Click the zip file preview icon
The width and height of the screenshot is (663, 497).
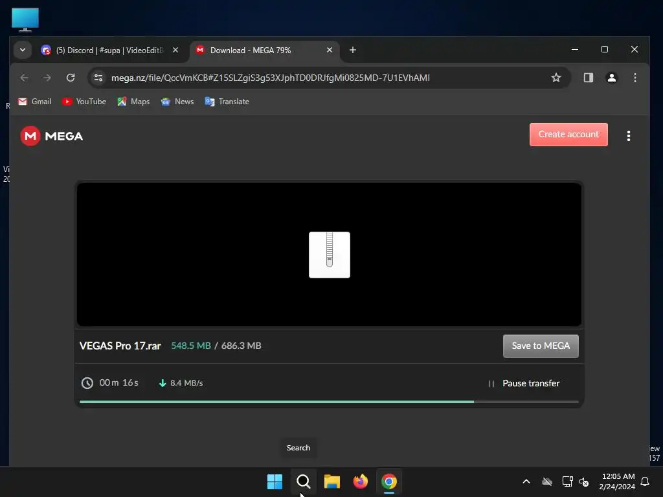point(330,255)
